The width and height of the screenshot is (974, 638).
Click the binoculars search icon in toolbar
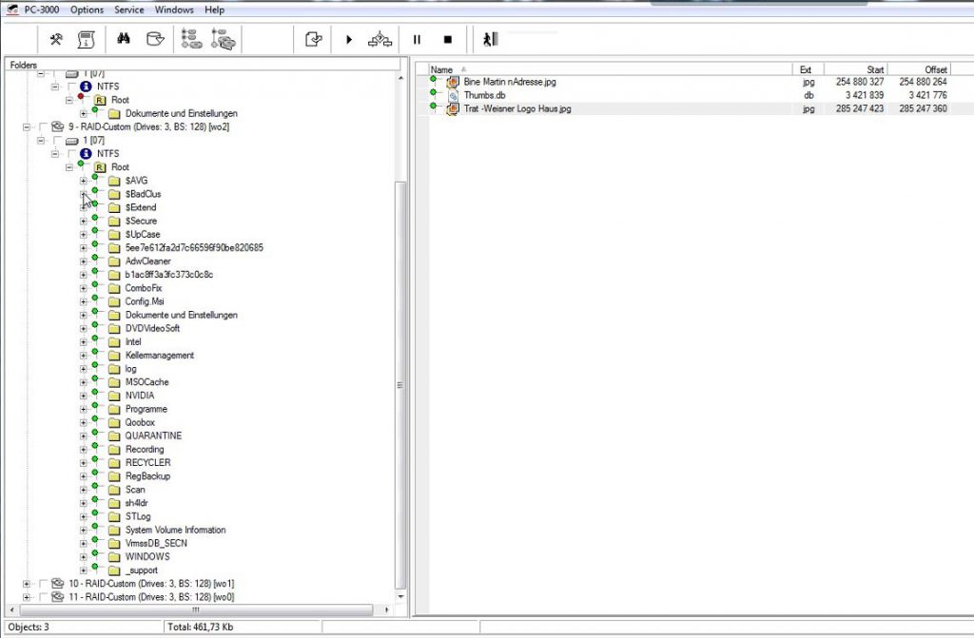[123, 39]
